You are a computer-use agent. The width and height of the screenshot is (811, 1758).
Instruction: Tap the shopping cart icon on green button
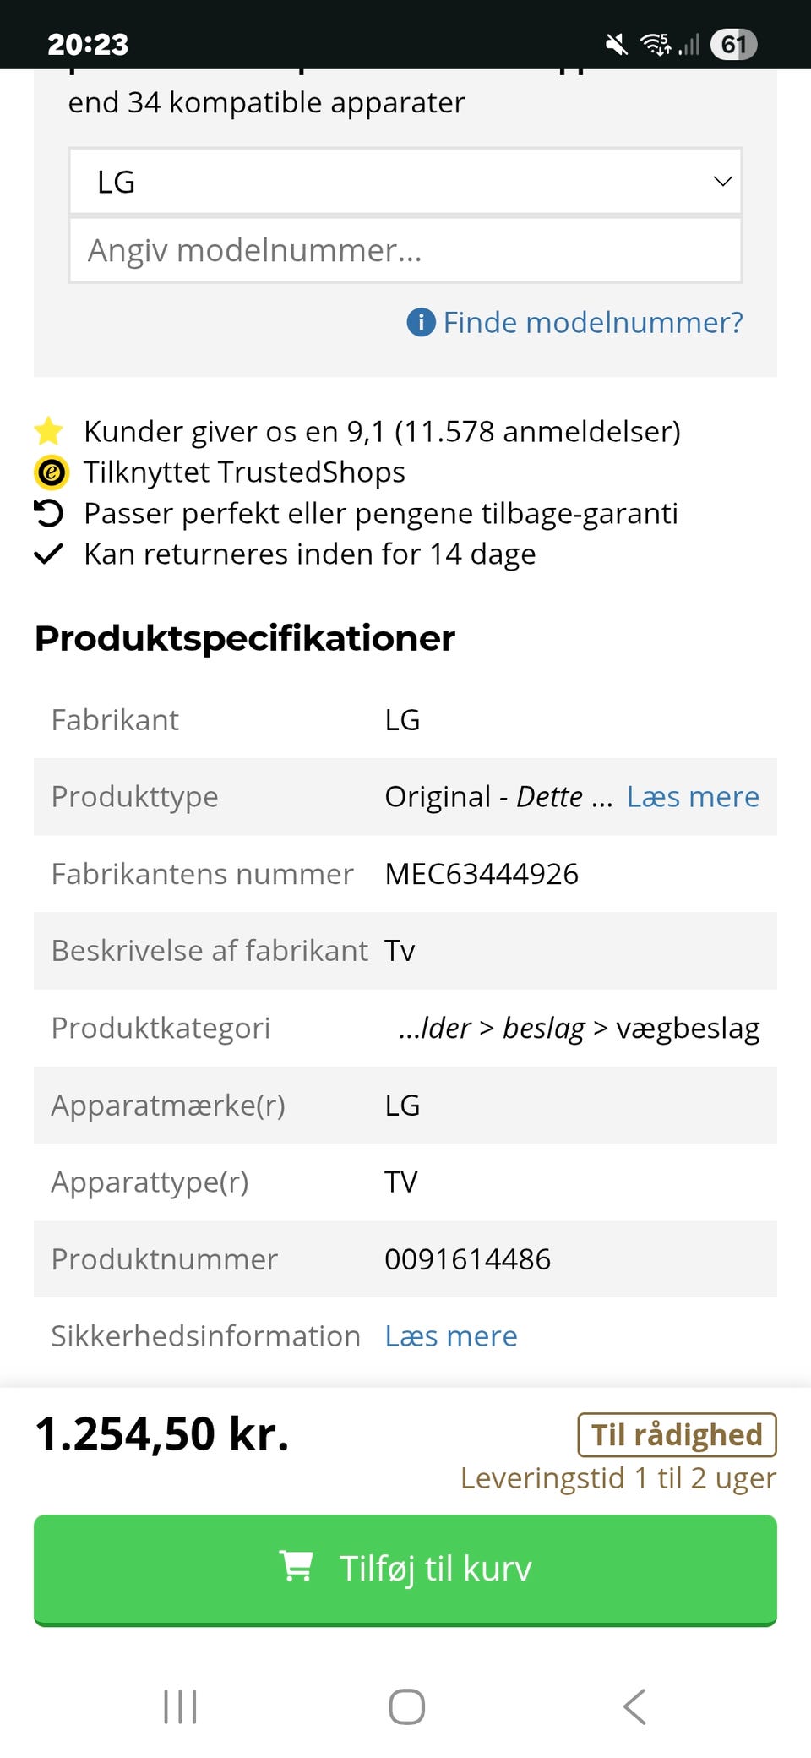pos(296,1566)
